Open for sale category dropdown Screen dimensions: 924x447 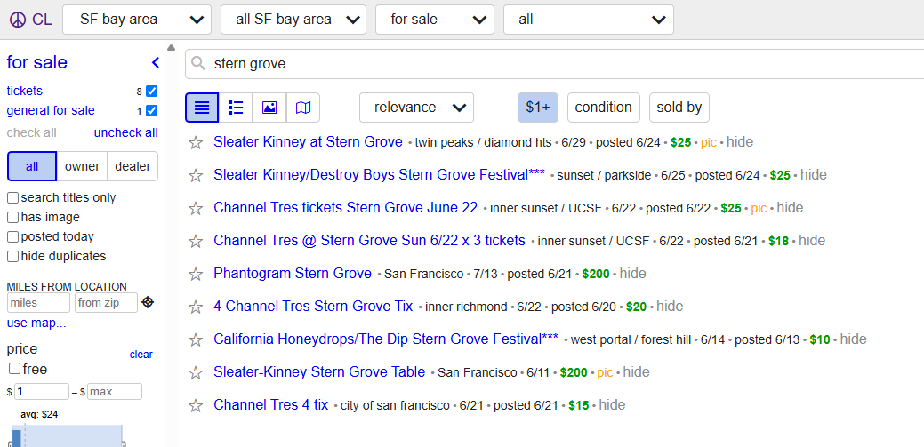click(435, 20)
